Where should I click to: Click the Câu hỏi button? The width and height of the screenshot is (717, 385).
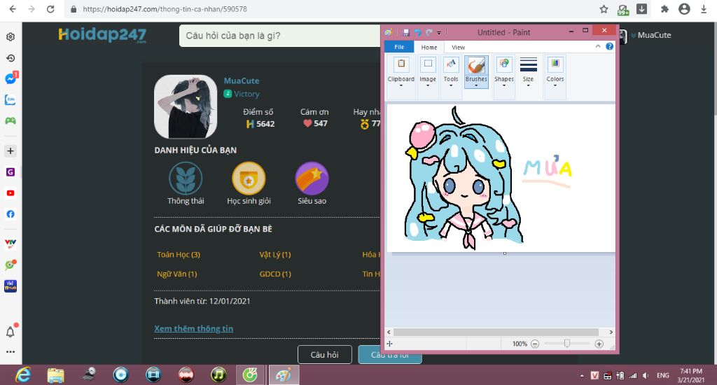click(325, 354)
